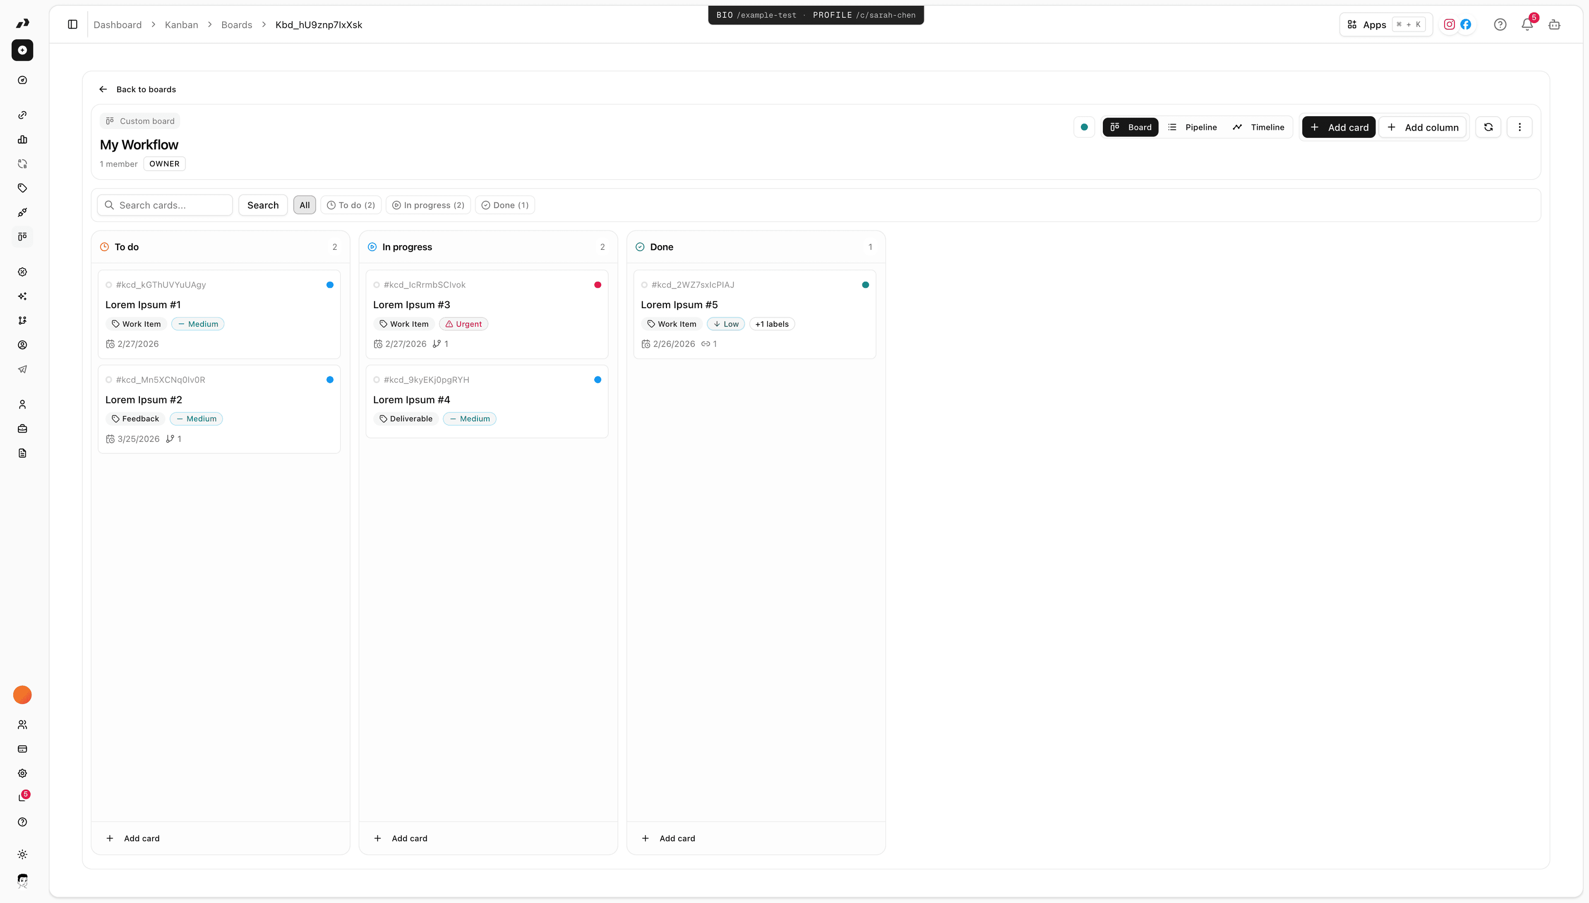
Task: Click the green status dot beside the view switcher
Action: pos(1083,127)
